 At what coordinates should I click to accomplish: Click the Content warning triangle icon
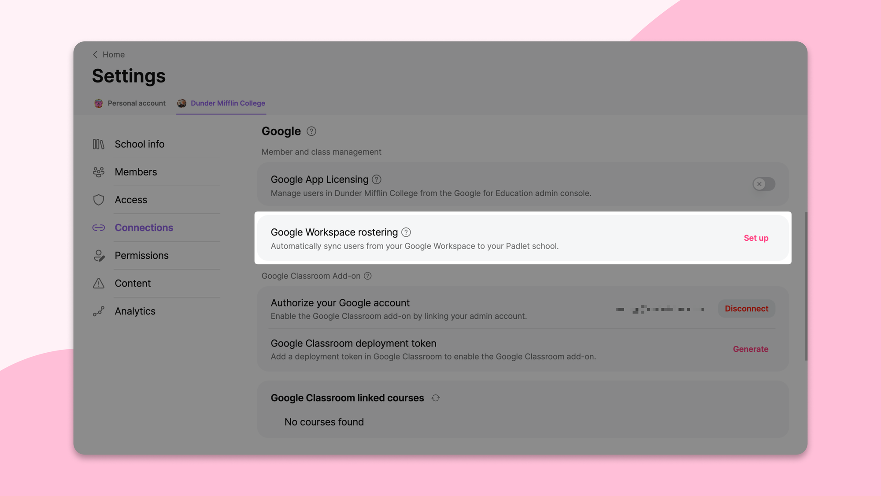(x=99, y=283)
